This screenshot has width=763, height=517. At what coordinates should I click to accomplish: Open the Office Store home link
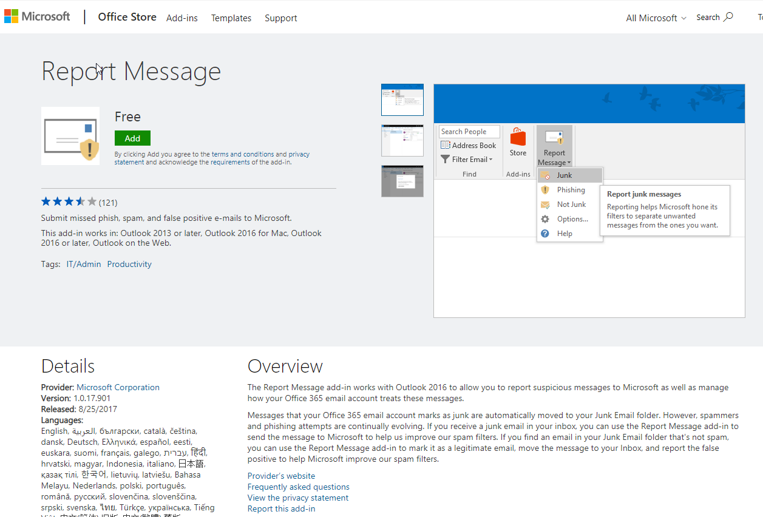(127, 17)
